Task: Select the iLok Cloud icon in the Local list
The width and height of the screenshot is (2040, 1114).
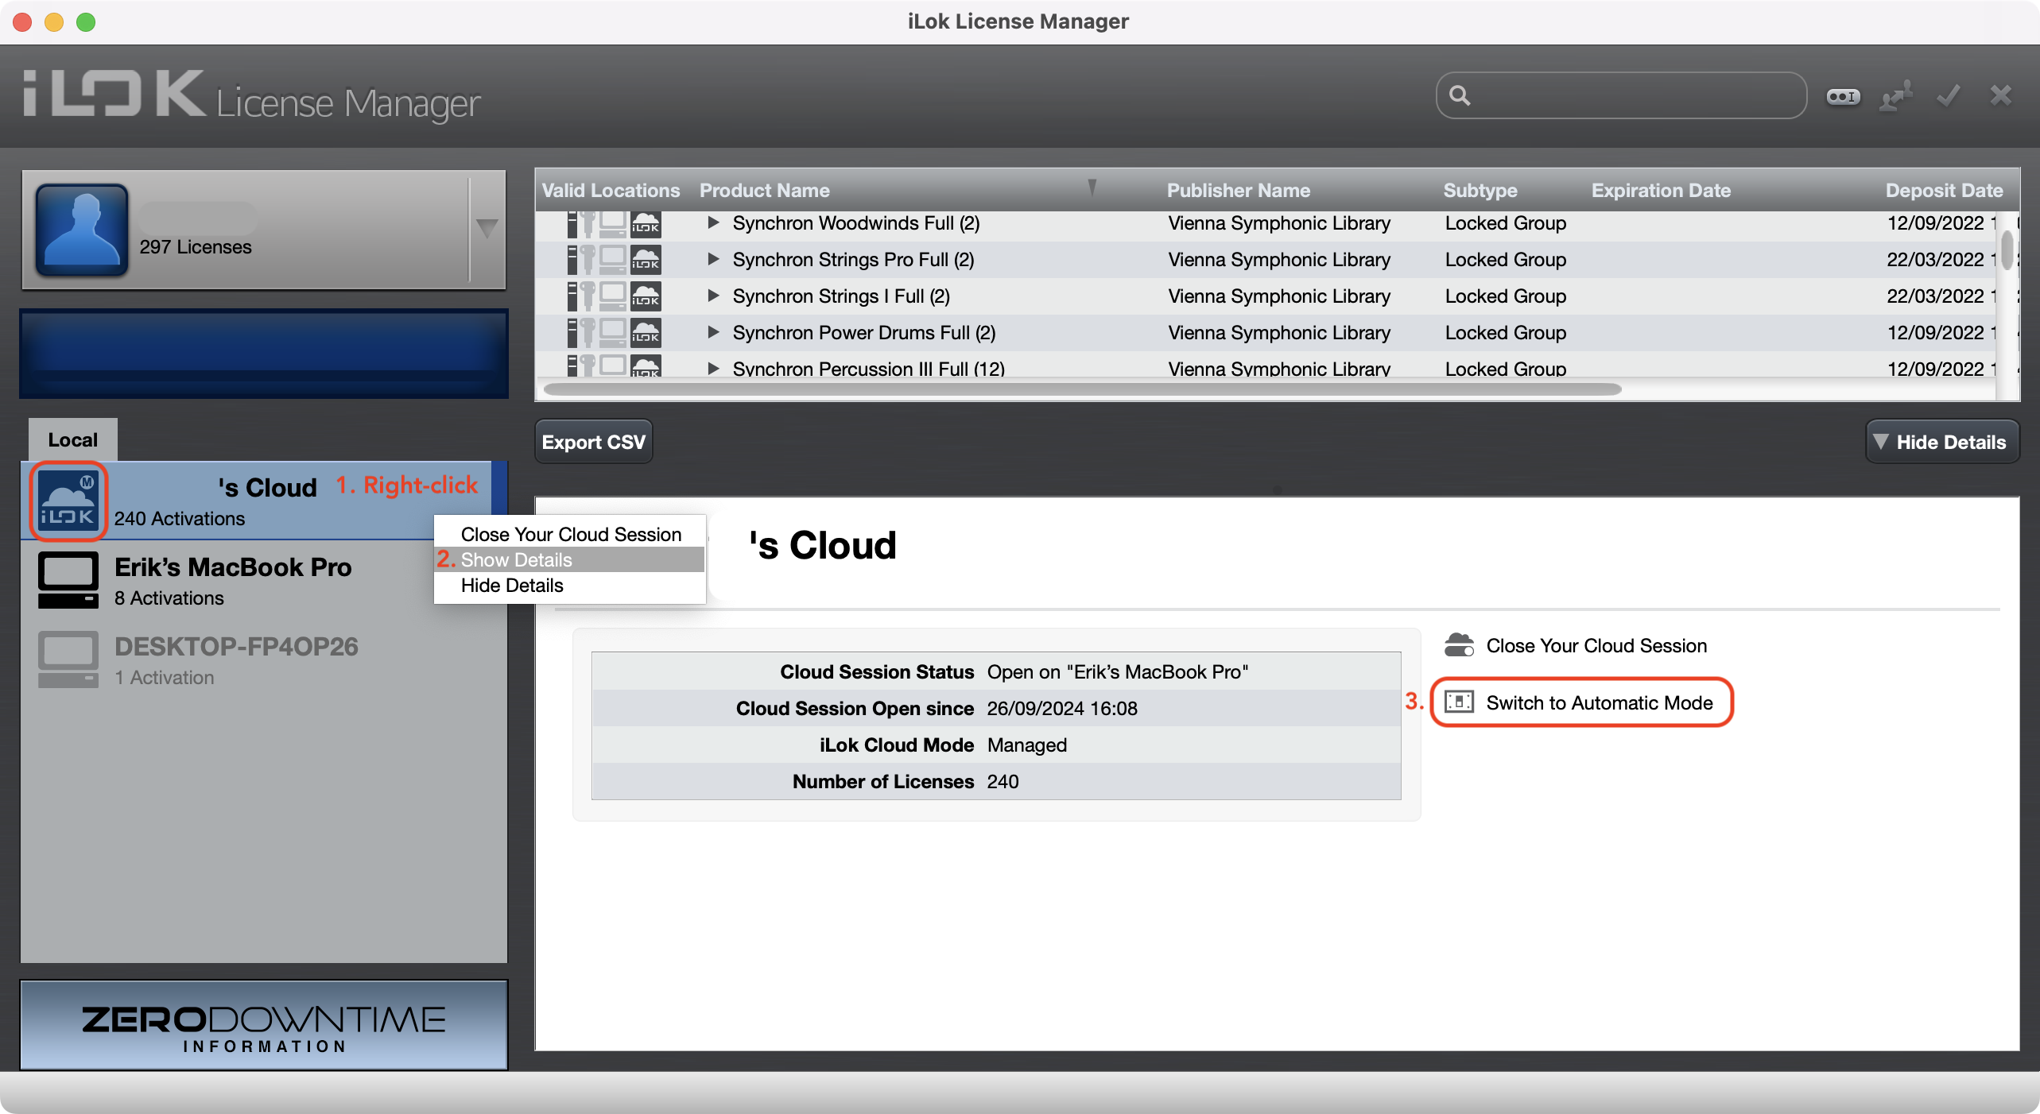Action: (x=68, y=501)
